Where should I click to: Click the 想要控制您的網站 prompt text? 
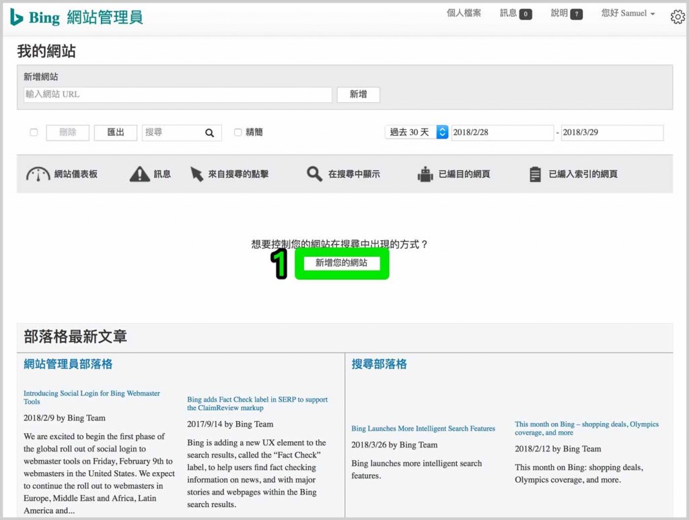tap(339, 244)
